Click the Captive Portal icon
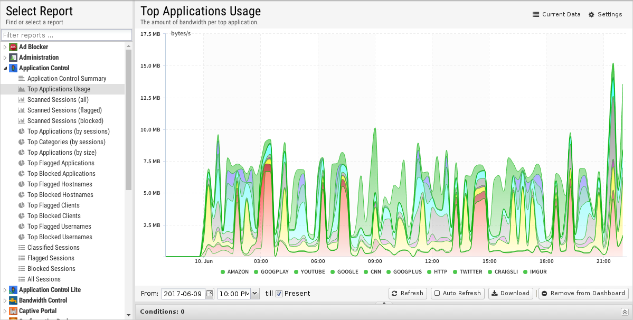Viewport: 633px width, 320px height. (x=13, y=311)
